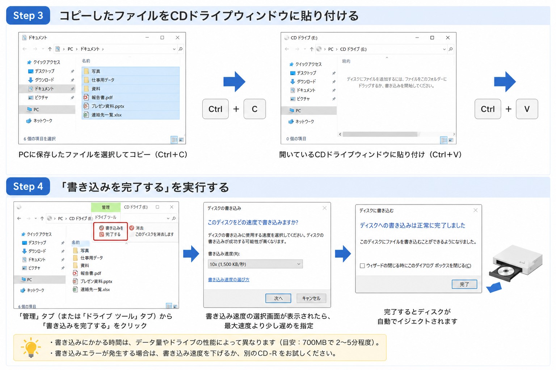
Task: Open the 書き込み速度の選び方 link
Action: pos(229,280)
